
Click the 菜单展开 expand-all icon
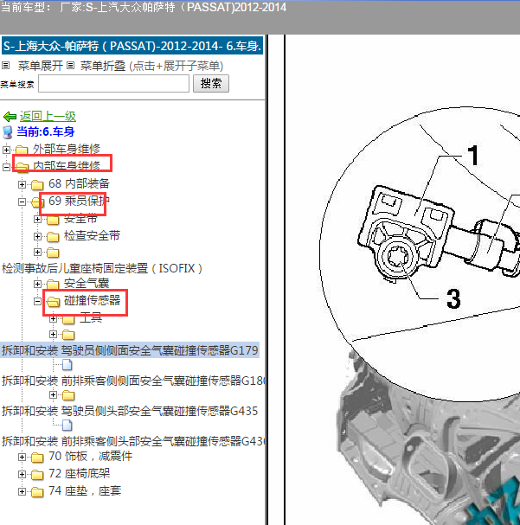pos(6,65)
